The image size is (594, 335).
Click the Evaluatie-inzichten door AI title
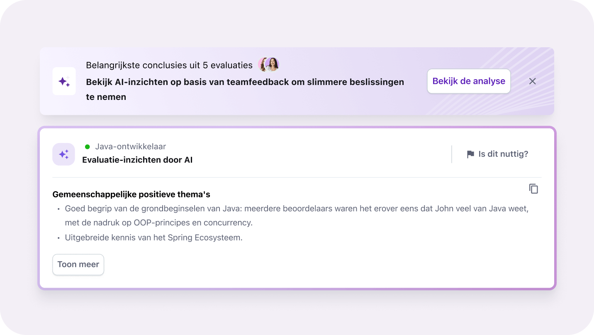click(x=137, y=160)
